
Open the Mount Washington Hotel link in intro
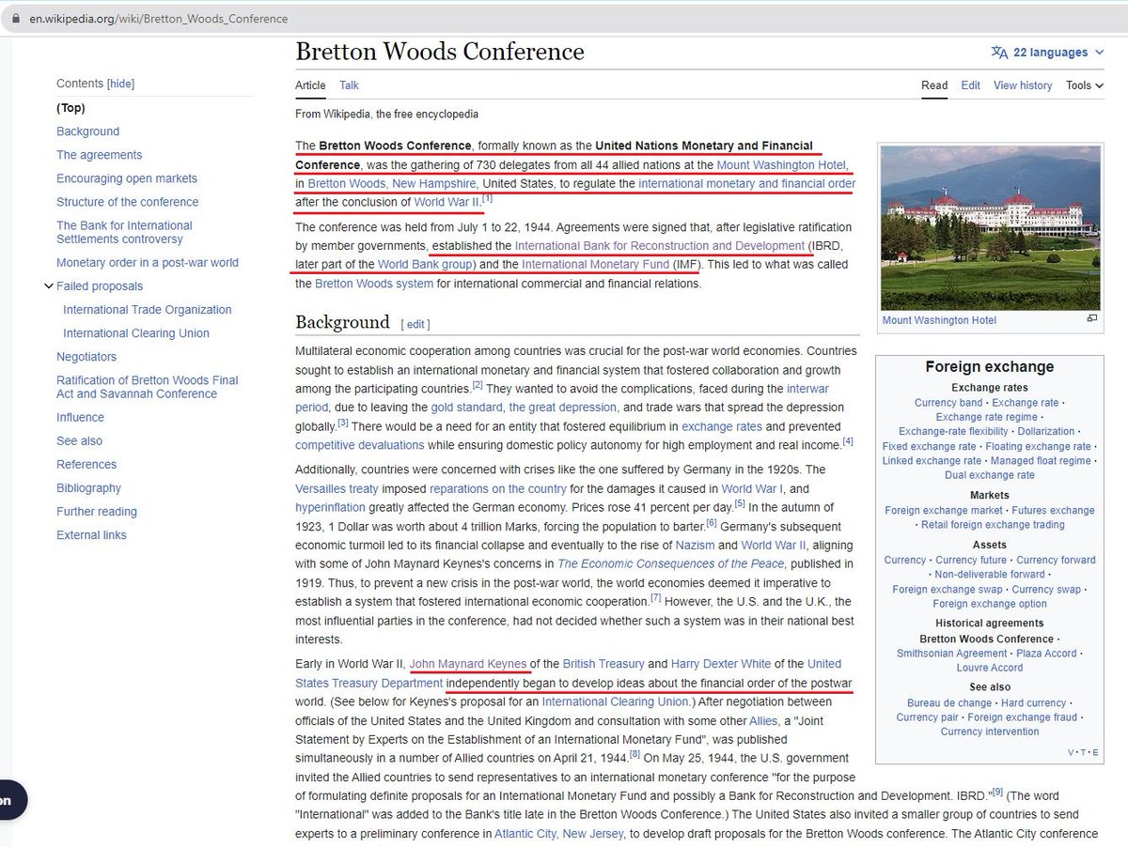[x=784, y=164]
